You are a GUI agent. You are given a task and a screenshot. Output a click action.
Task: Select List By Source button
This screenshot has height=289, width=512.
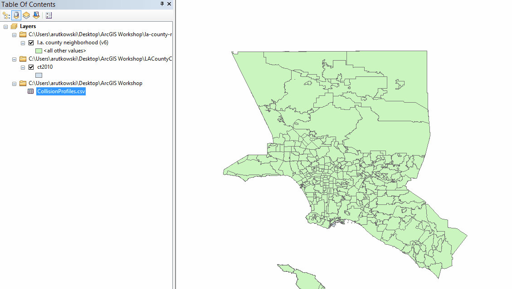click(x=16, y=15)
